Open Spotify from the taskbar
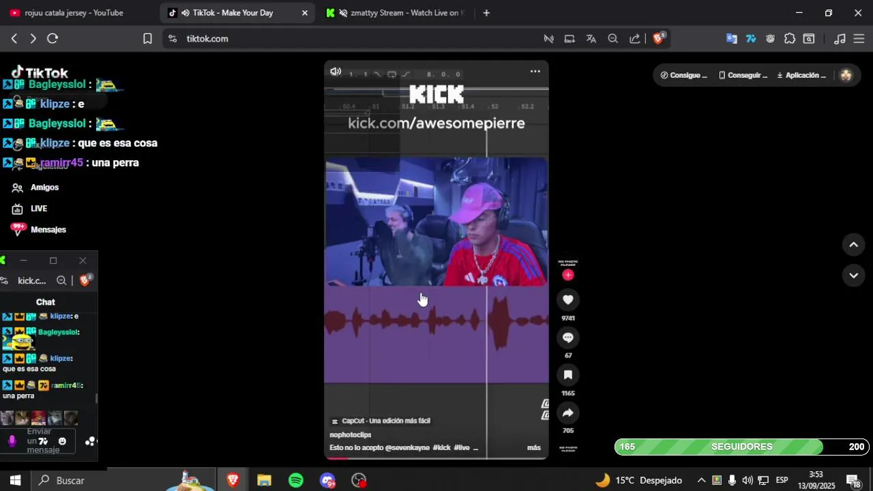The height and width of the screenshot is (491, 873). tap(296, 481)
